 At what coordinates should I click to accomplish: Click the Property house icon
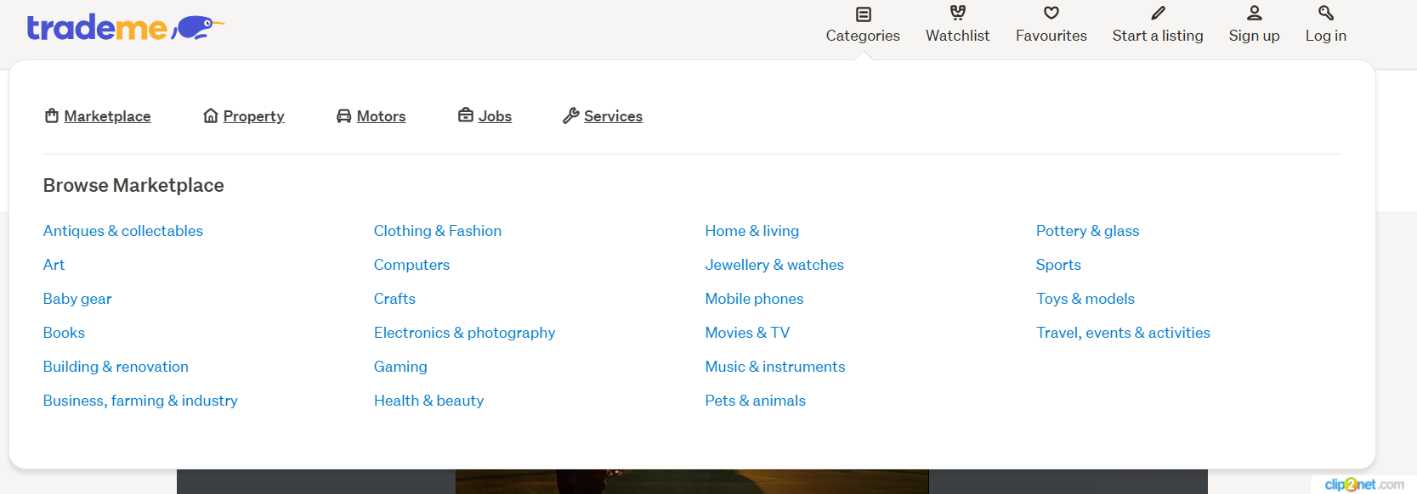(211, 115)
